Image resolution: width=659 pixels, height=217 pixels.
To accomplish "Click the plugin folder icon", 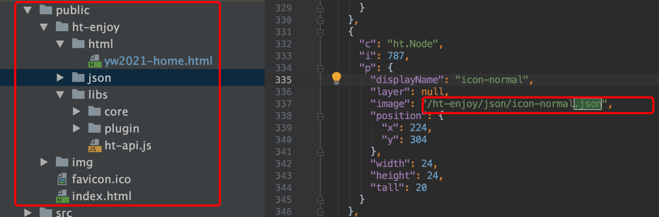I will point(95,128).
